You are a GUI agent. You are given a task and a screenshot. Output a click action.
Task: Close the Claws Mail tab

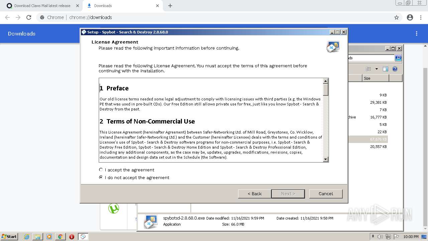tap(78, 6)
